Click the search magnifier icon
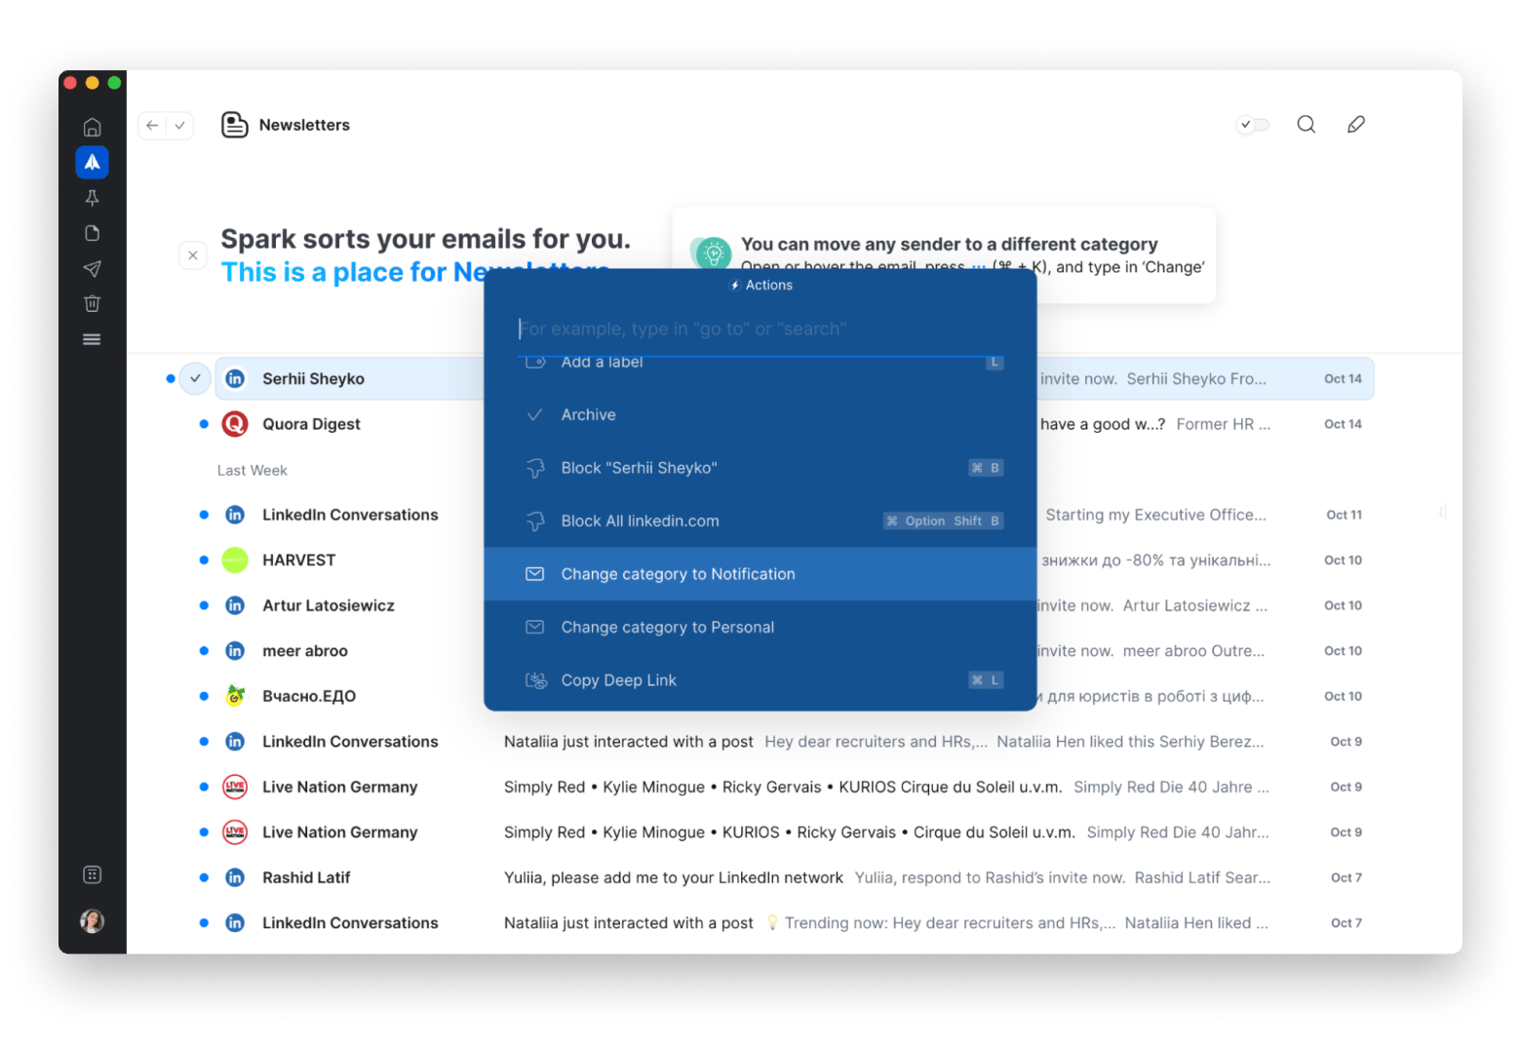The height and width of the screenshot is (1045, 1521). (x=1306, y=124)
